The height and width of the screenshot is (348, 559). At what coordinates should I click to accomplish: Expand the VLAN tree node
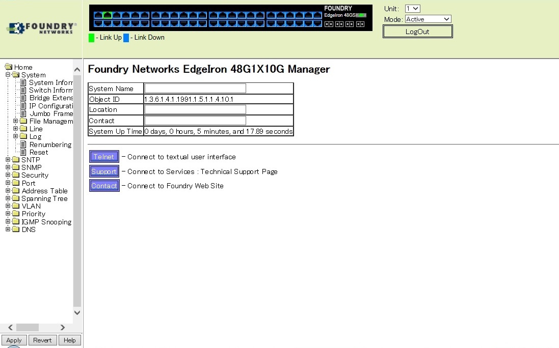point(8,206)
